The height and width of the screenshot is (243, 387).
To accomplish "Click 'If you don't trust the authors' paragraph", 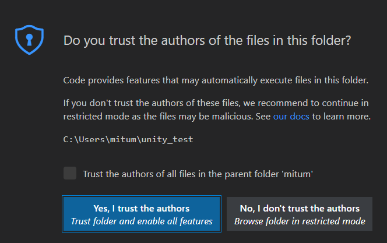I will [217, 110].
